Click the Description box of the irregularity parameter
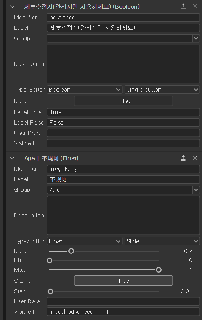Viewport: 202px width, 320px height. tap(123, 215)
